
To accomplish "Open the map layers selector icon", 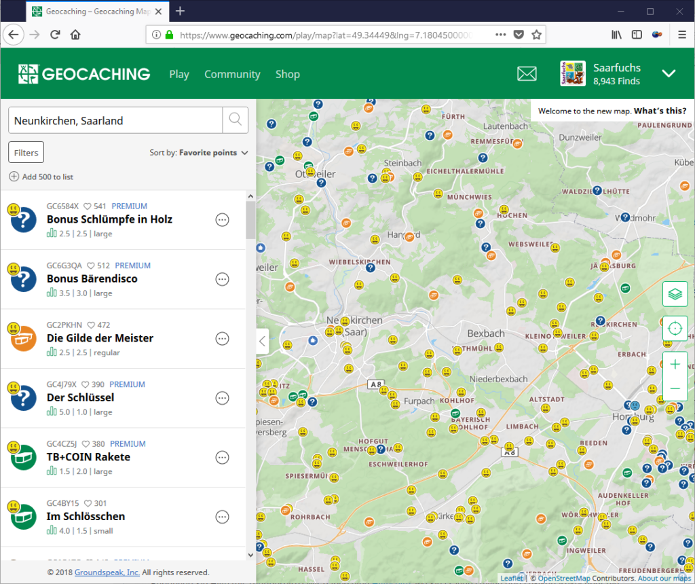I will click(x=675, y=294).
